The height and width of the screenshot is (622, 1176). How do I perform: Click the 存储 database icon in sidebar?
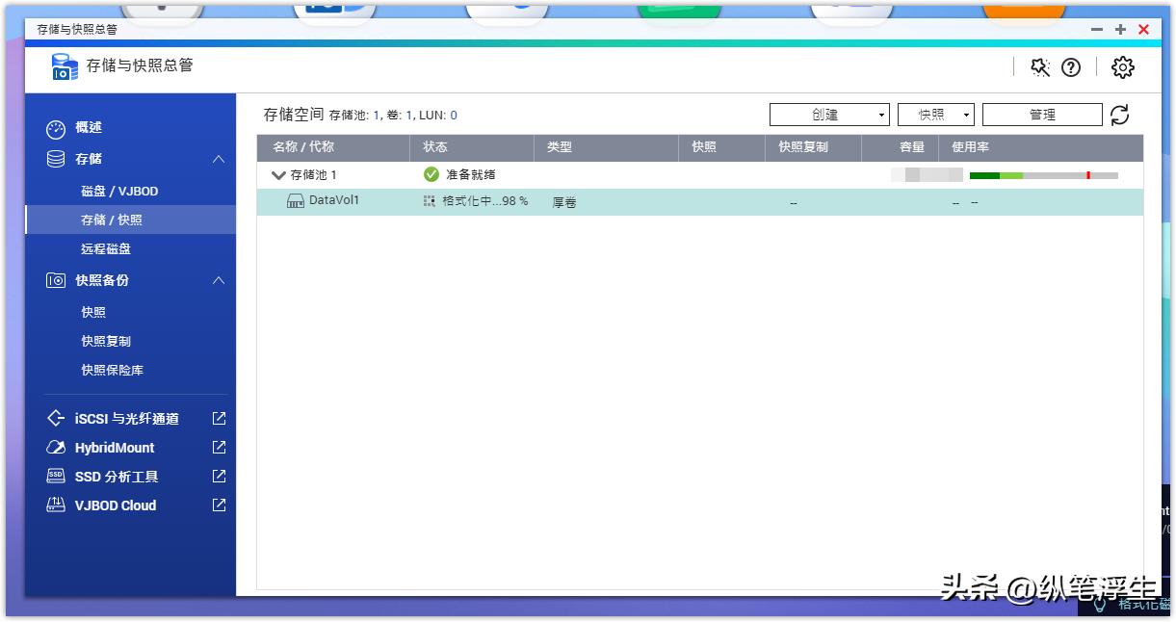[x=56, y=159]
